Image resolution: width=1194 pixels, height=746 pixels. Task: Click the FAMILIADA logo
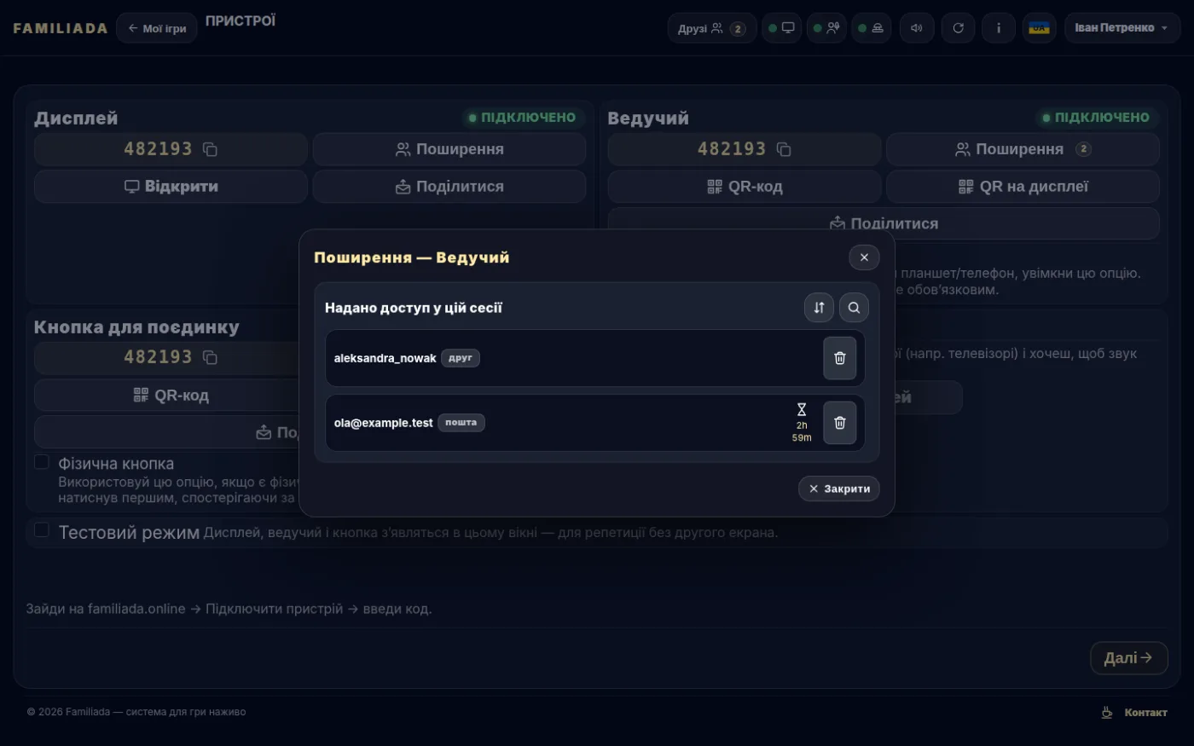click(x=61, y=28)
